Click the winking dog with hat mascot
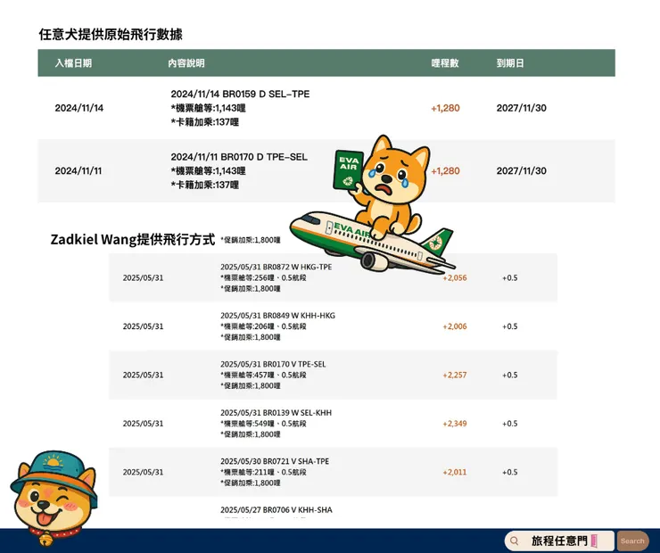This screenshot has height=553, width=660. point(54,498)
